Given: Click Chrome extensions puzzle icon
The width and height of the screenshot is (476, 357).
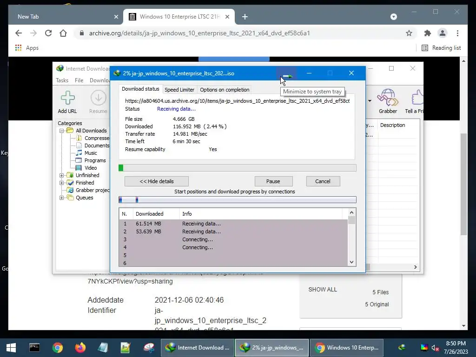Looking at the screenshot, I should 428,33.
